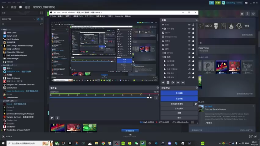This screenshot has height=146, width=260.
Task: Toggle visibility of the open video folder group
Action: pos(189,57)
